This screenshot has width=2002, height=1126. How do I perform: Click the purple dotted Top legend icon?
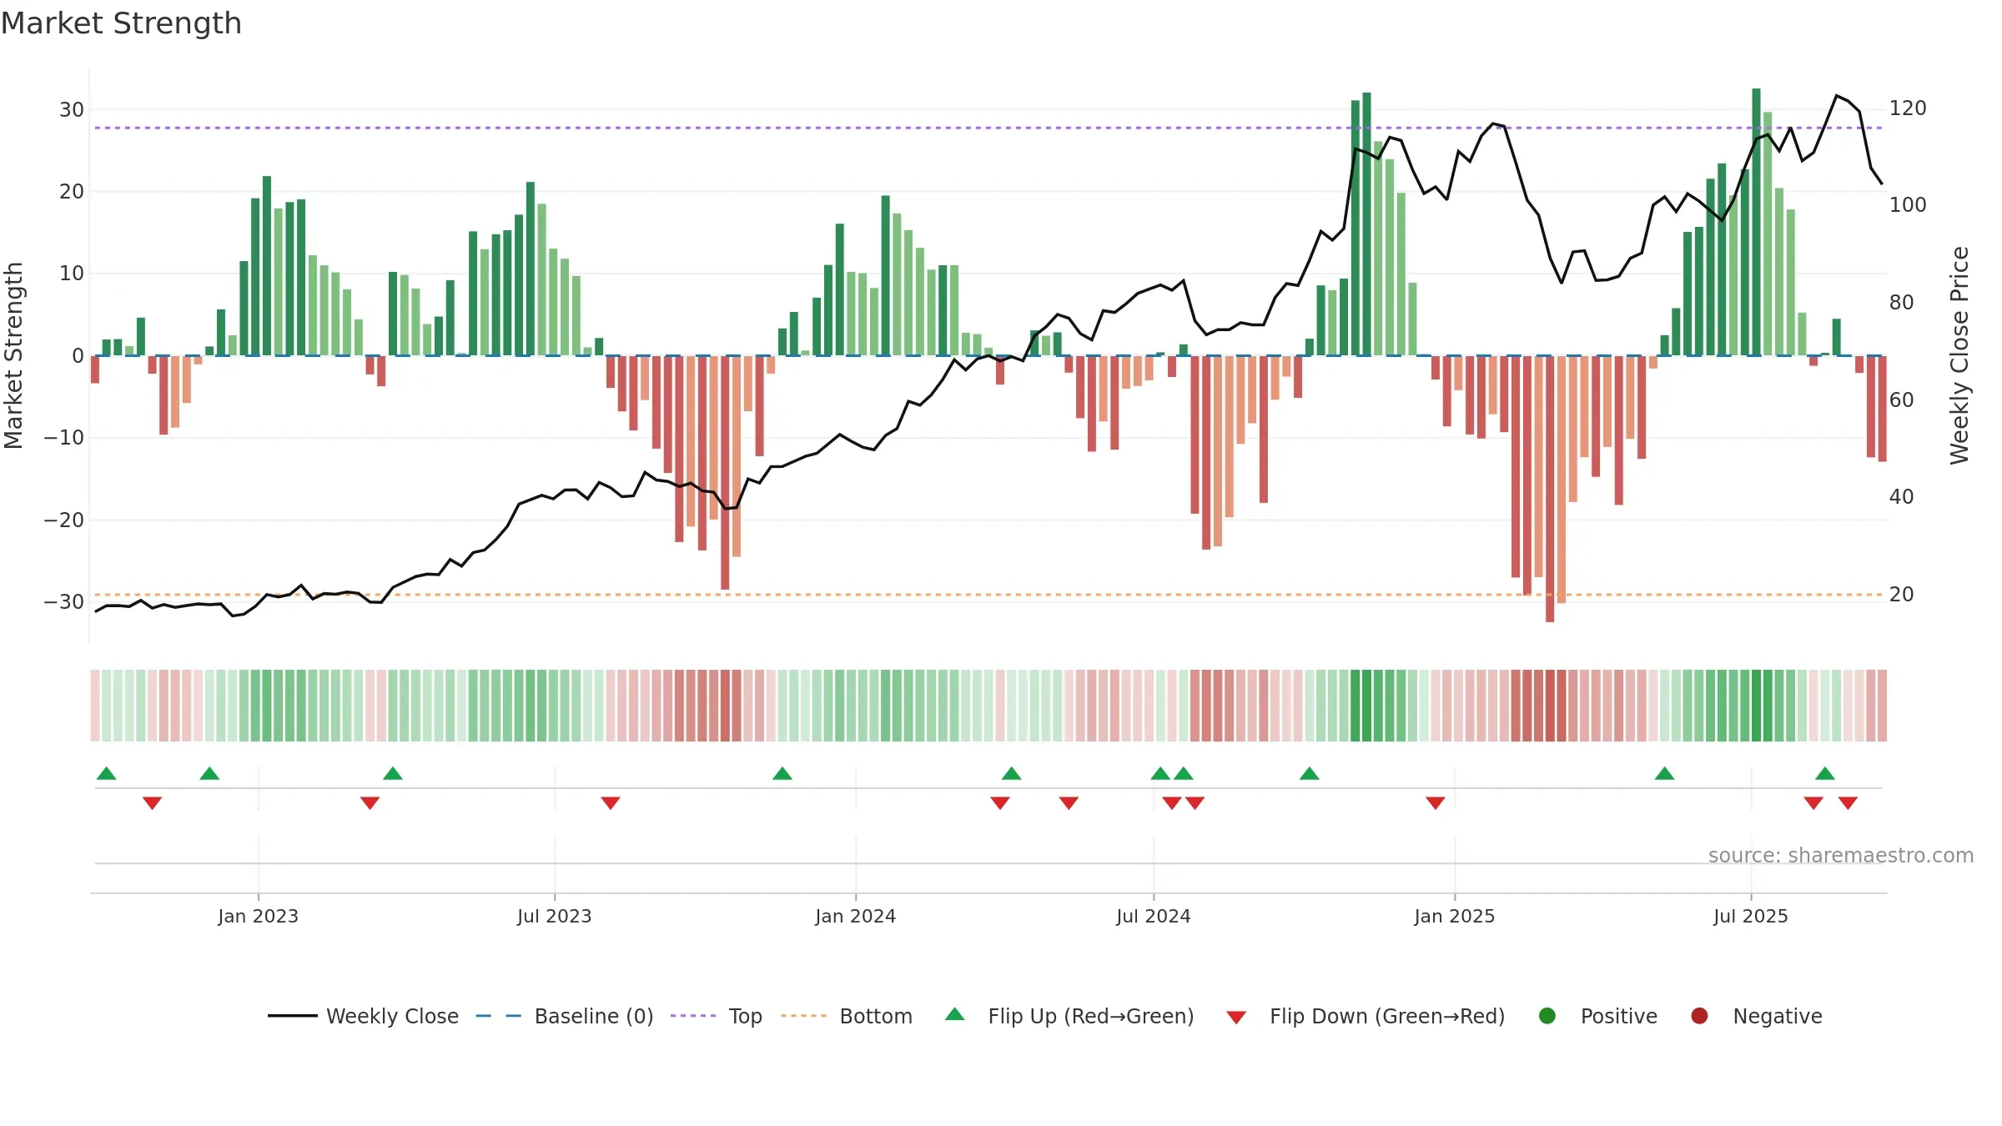[x=693, y=1016]
